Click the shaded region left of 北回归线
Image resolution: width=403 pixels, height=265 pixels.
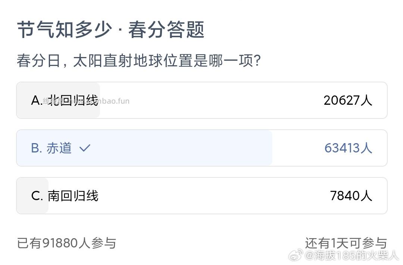pos(24,100)
